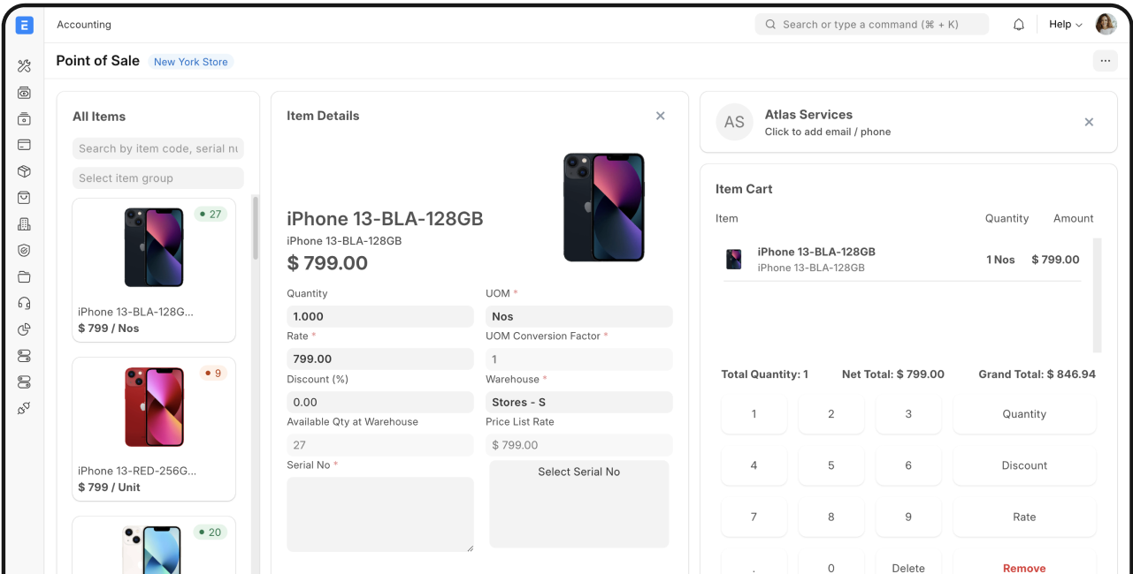
Task: Open the building sidebar icon
Action: pyautogui.click(x=24, y=224)
